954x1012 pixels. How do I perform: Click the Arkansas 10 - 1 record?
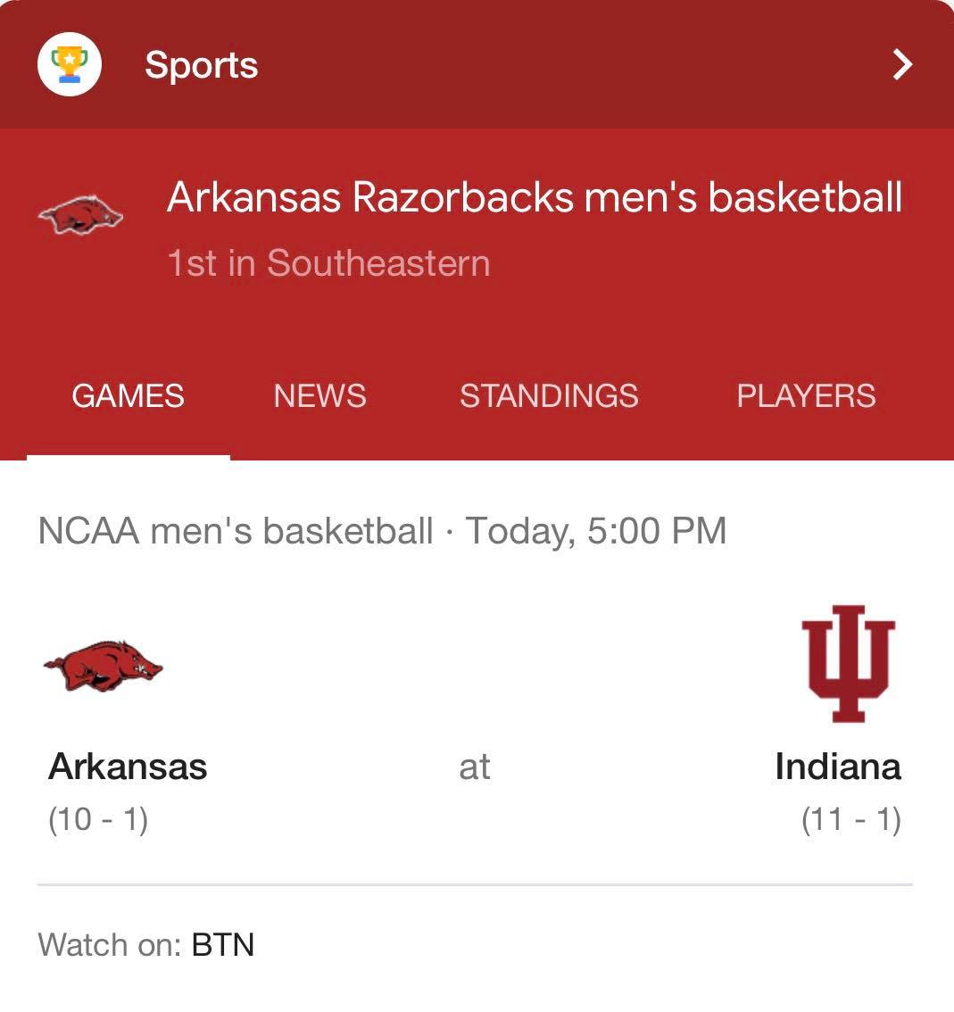[x=98, y=819]
